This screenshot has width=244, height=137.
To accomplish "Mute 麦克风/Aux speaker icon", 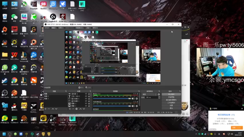I will point(133,98).
